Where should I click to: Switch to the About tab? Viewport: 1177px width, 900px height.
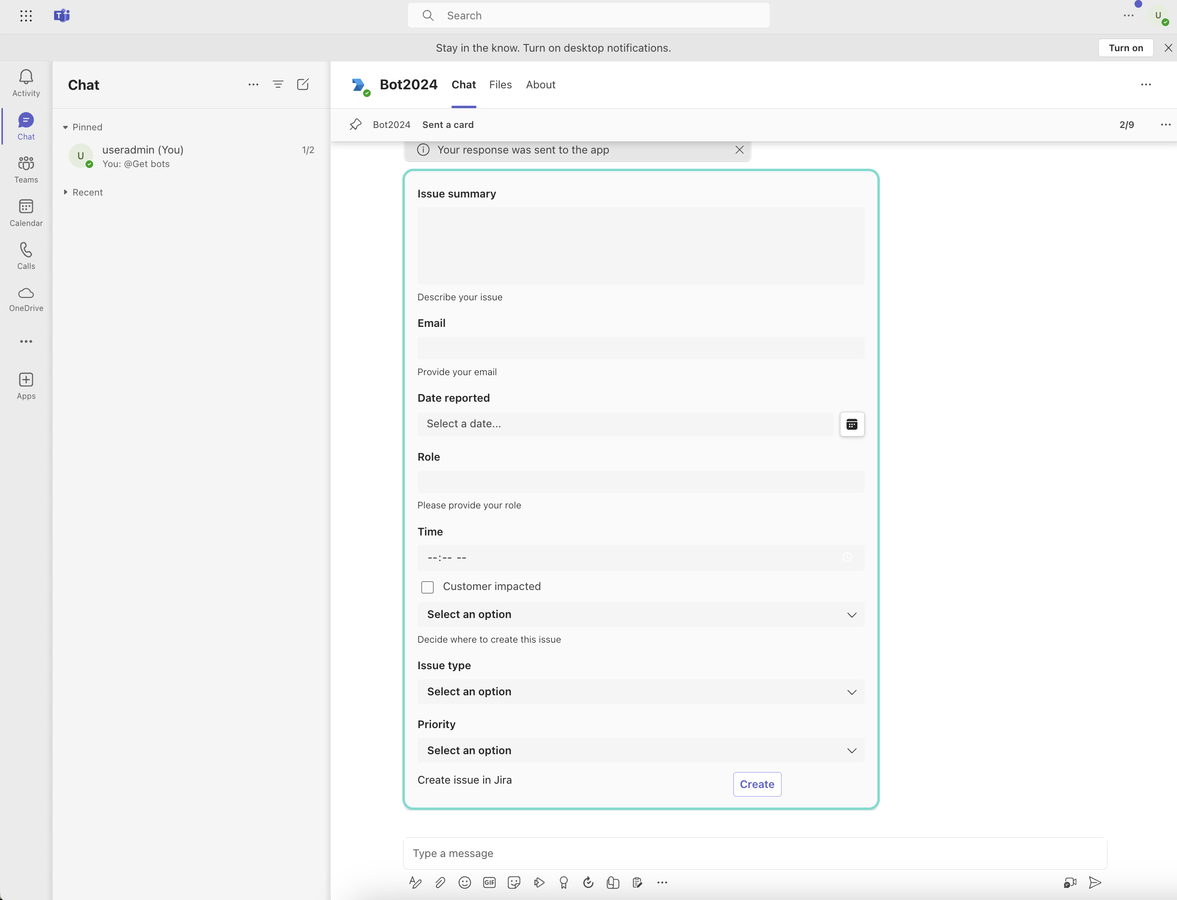click(x=540, y=84)
